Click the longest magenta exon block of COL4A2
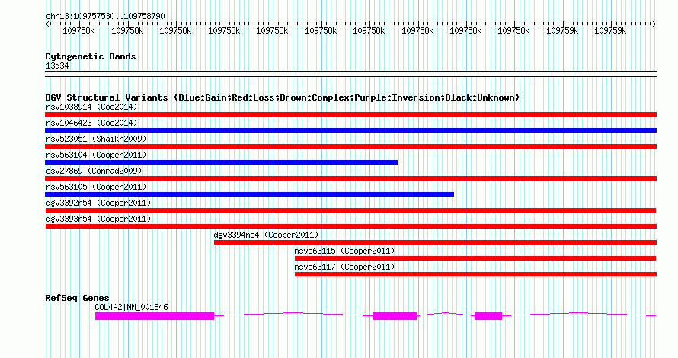 click(155, 316)
